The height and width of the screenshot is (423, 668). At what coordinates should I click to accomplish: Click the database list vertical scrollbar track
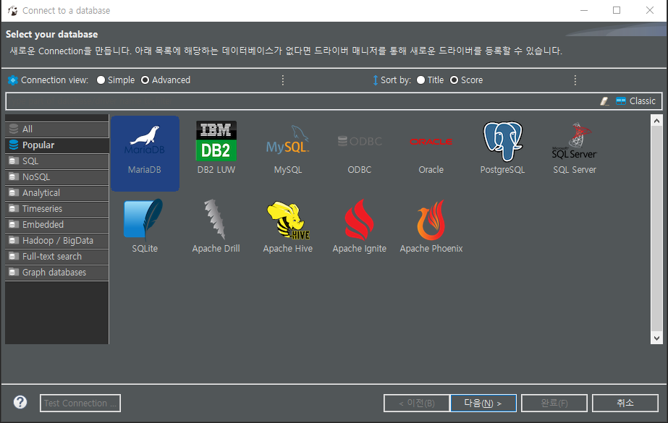656,229
